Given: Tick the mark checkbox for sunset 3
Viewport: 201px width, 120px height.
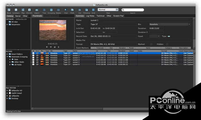Looking at the screenshot, I should (x=33, y=58).
